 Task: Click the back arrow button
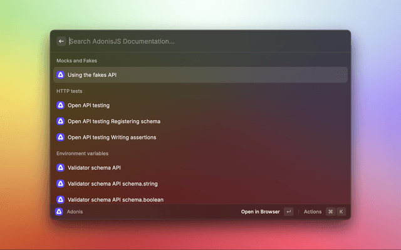click(61, 41)
